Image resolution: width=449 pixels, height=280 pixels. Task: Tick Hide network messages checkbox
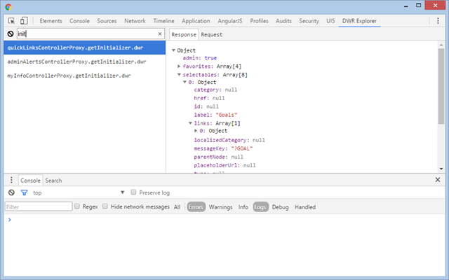pyautogui.click(x=105, y=206)
